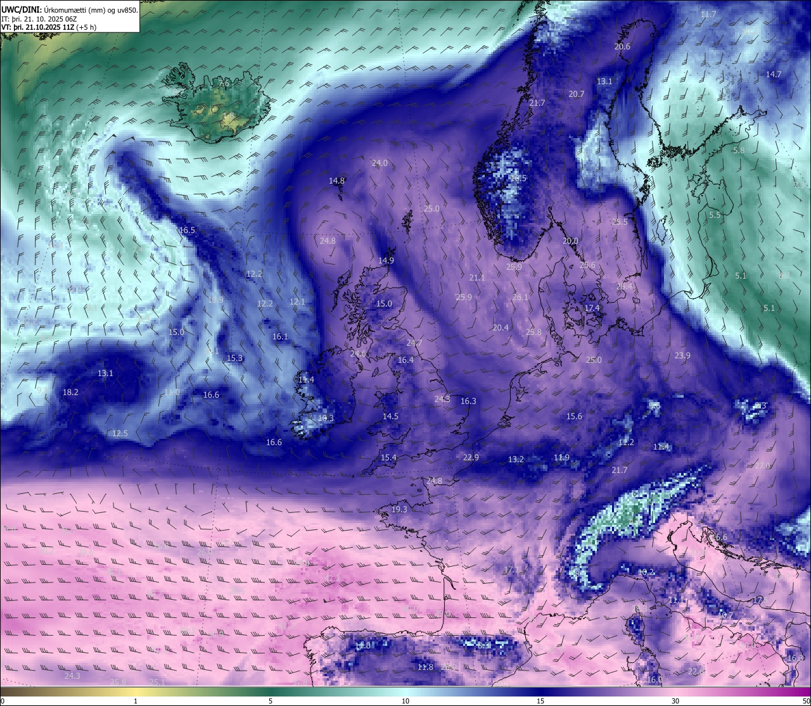Click the VT valid time line
The width and height of the screenshot is (811, 706).
point(49,27)
